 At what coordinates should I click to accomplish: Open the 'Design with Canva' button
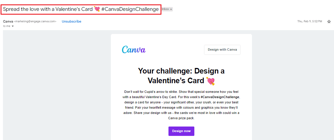pyautogui.click(x=222, y=49)
